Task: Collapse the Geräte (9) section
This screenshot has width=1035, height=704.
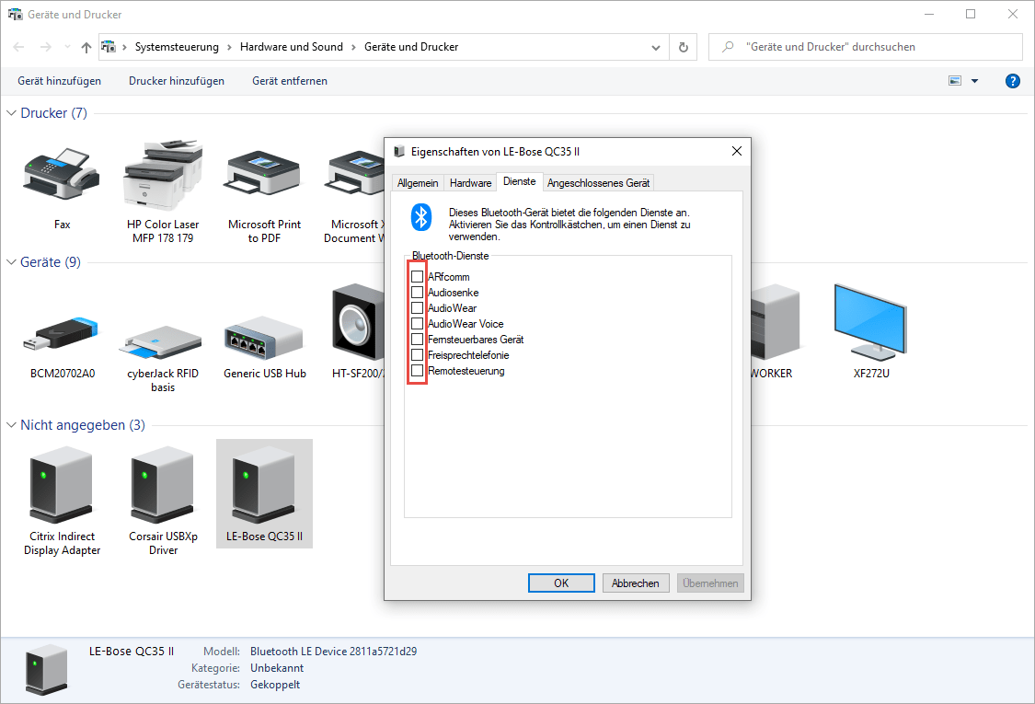Action: tap(12, 262)
